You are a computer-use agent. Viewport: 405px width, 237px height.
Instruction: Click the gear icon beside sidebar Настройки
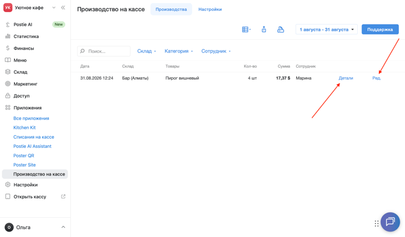[8, 185]
